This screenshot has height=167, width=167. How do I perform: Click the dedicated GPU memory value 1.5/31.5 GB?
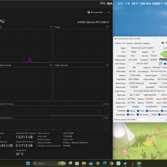click(x=24, y=137)
